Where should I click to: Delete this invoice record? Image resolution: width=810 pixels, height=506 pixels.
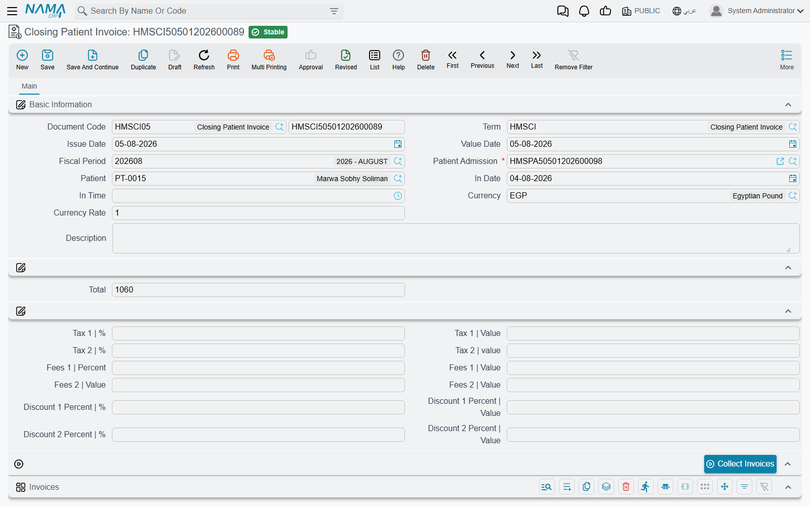pyautogui.click(x=426, y=55)
